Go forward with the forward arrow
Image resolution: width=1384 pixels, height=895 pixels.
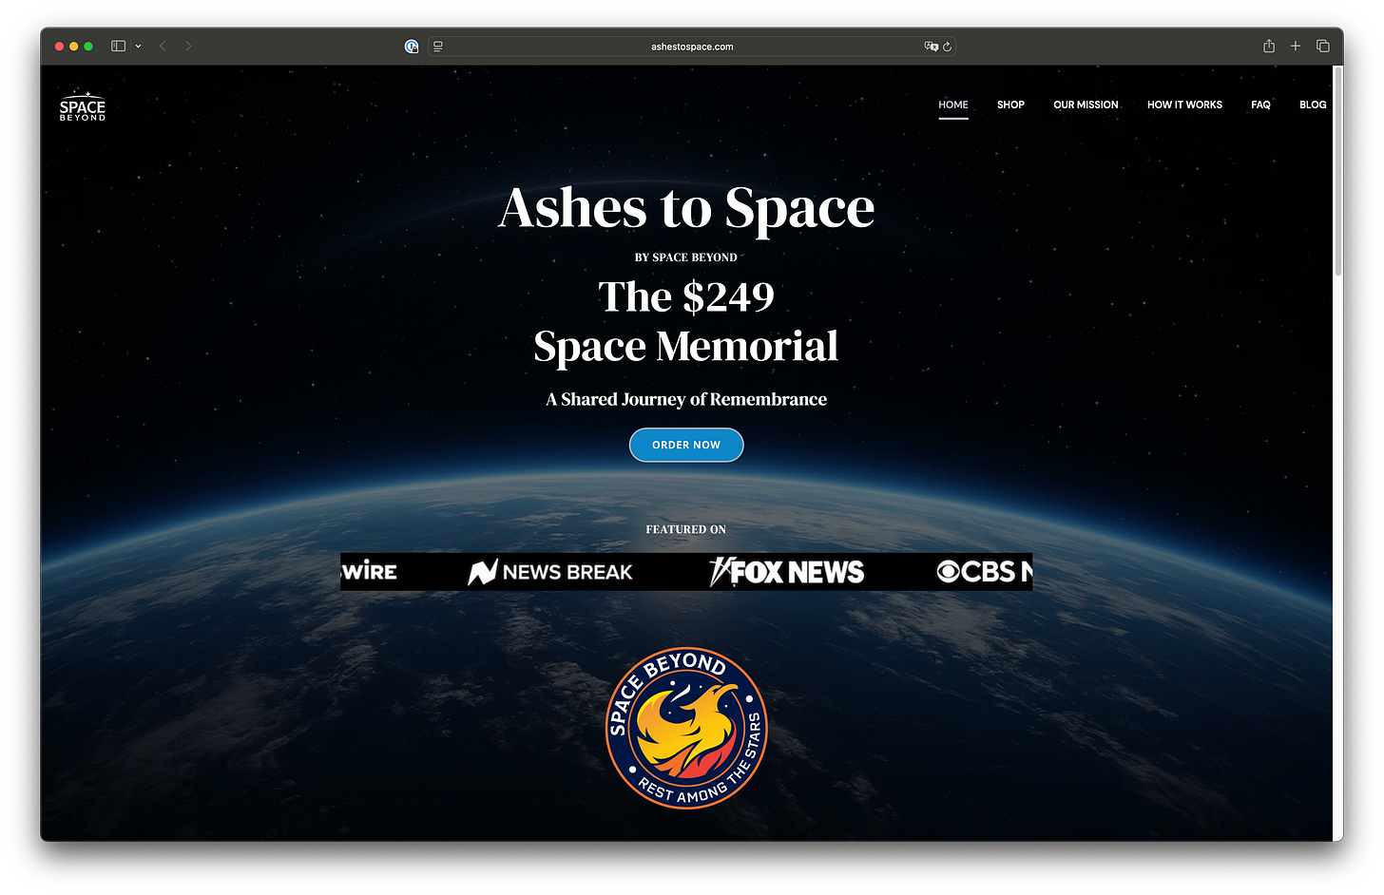[x=188, y=46]
